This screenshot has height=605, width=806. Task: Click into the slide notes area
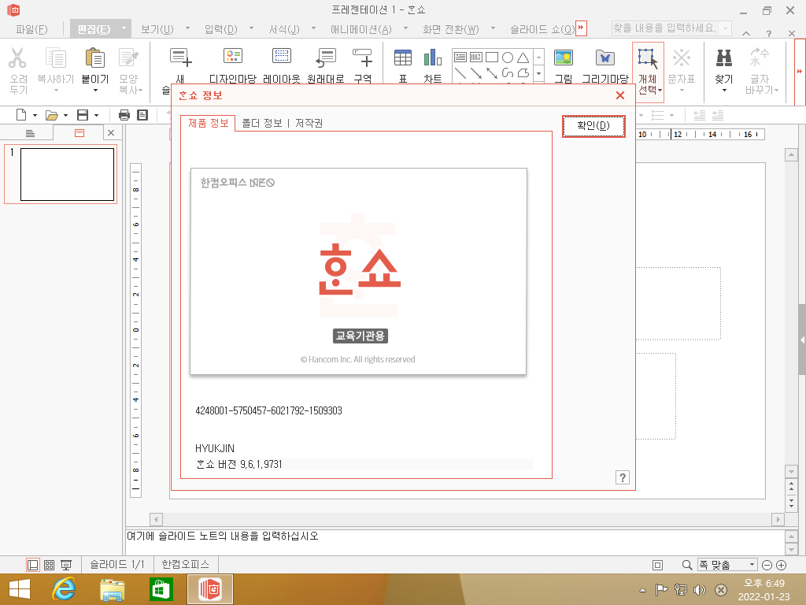[455, 542]
